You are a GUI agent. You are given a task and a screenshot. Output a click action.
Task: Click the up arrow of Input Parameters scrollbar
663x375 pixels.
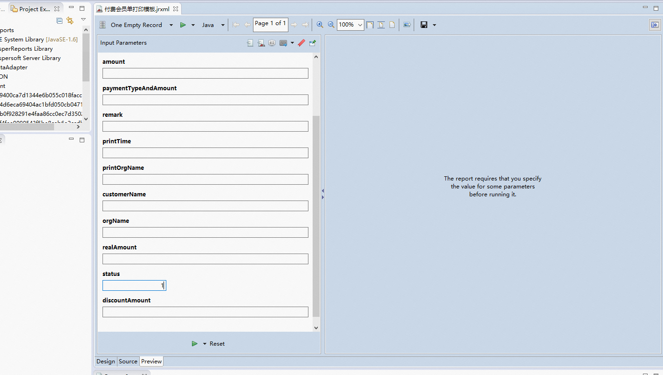click(x=316, y=57)
